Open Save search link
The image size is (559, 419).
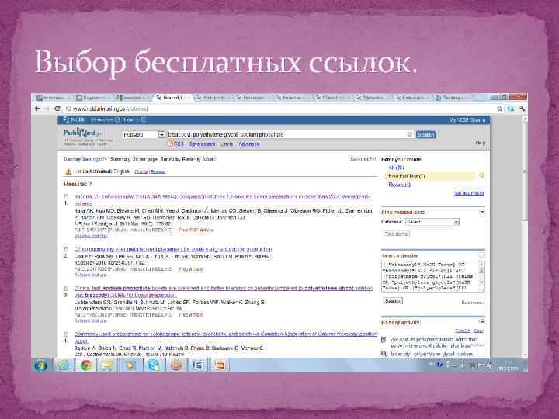pos(202,144)
